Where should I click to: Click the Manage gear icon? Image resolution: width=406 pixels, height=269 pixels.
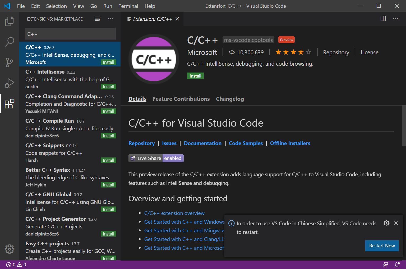click(x=9, y=249)
